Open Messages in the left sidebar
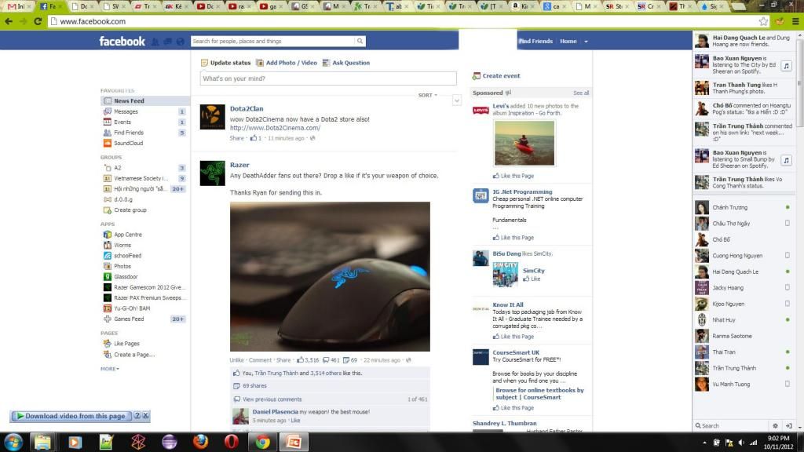The image size is (804, 452). (x=126, y=111)
